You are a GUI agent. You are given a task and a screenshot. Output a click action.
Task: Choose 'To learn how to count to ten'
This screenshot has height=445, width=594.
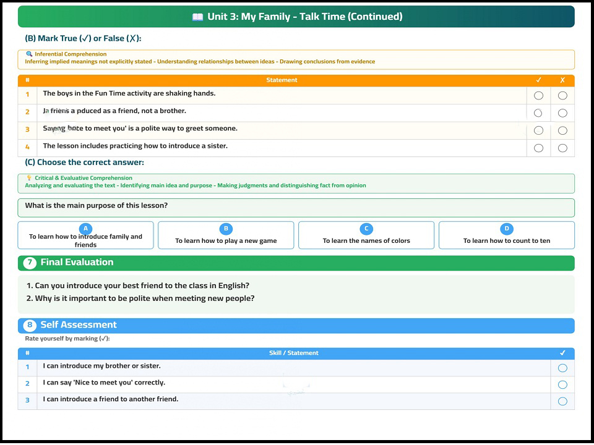pyautogui.click(x=507, y=235)
